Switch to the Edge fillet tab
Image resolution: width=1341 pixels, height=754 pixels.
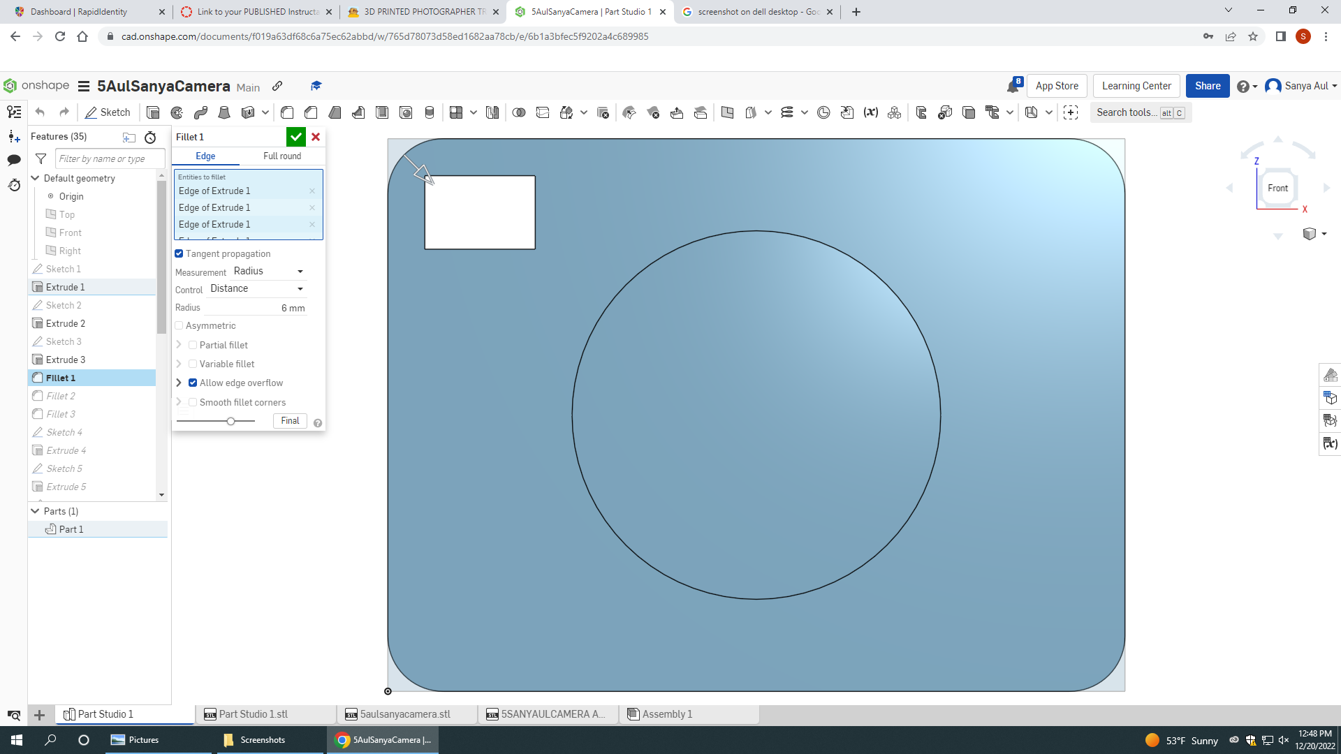(205, 156)
